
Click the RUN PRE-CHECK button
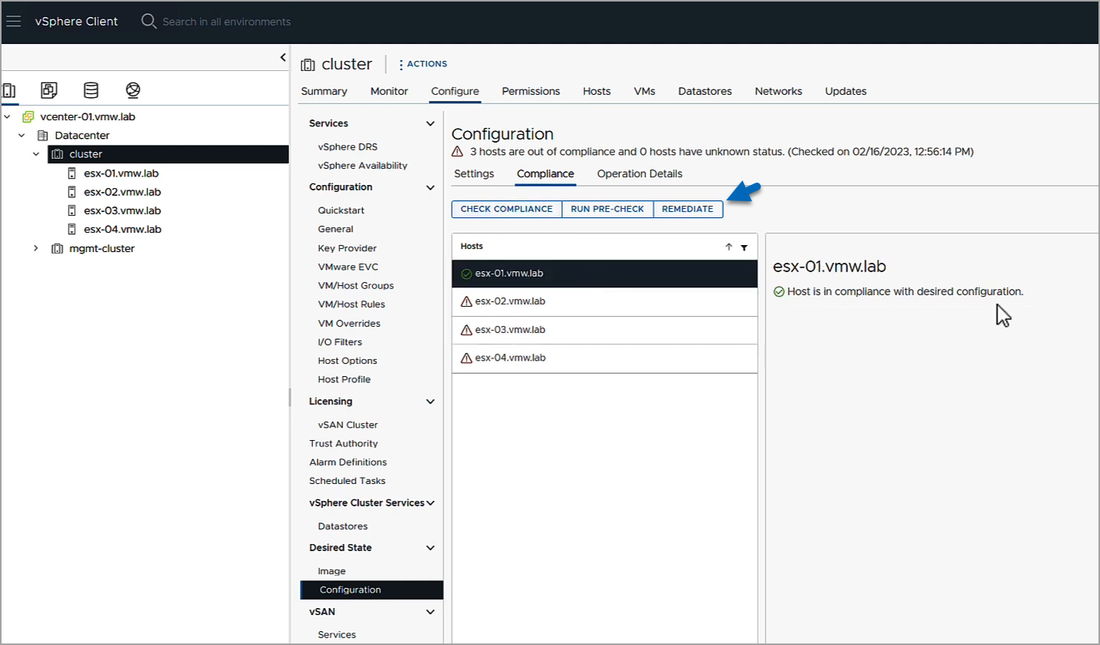point(607,209)
